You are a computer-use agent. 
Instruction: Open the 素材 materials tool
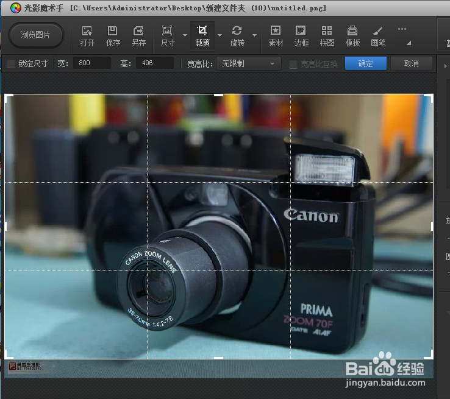[x=276, y=36]
